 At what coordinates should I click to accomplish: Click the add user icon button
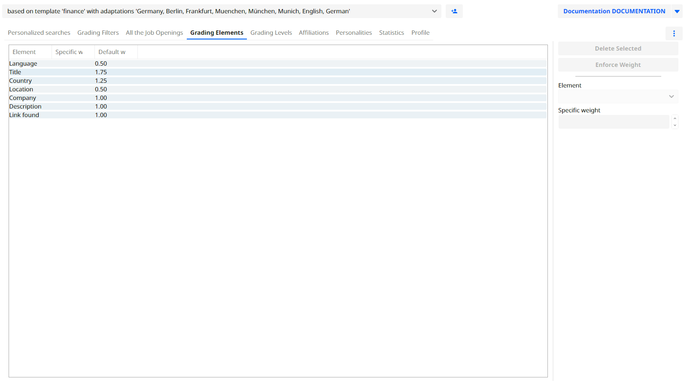454,11
